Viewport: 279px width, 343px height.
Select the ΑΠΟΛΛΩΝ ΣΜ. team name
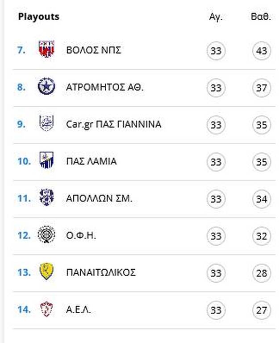coord(99,198)
